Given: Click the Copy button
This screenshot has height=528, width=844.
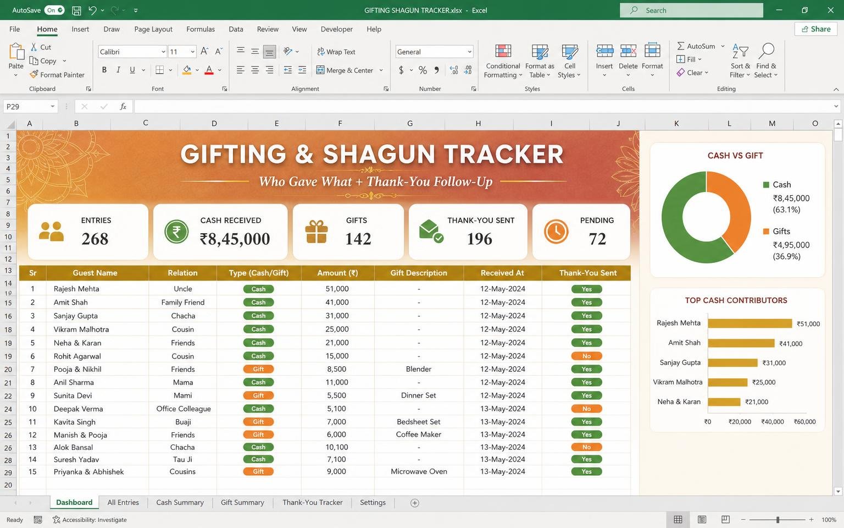Looking at the screenshot, I should (x=43, y=61).
